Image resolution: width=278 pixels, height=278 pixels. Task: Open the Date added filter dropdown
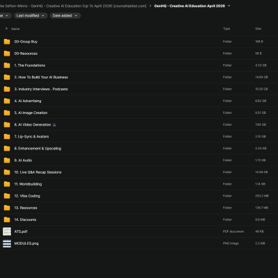(x=65, y=15)
